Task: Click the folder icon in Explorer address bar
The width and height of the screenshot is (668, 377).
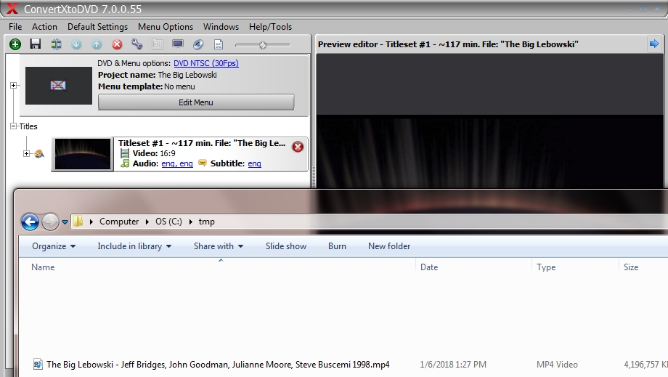Action: coord(78,221)
